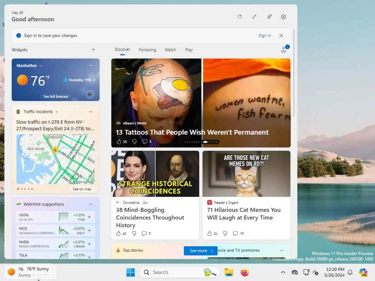Add USOIL to watchlist
This screenshot has height=281, width=375.
point(89,217)
